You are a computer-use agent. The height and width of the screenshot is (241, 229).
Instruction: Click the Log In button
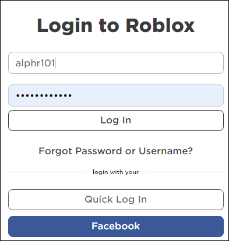pyautogui.click(x=116, y=120)
